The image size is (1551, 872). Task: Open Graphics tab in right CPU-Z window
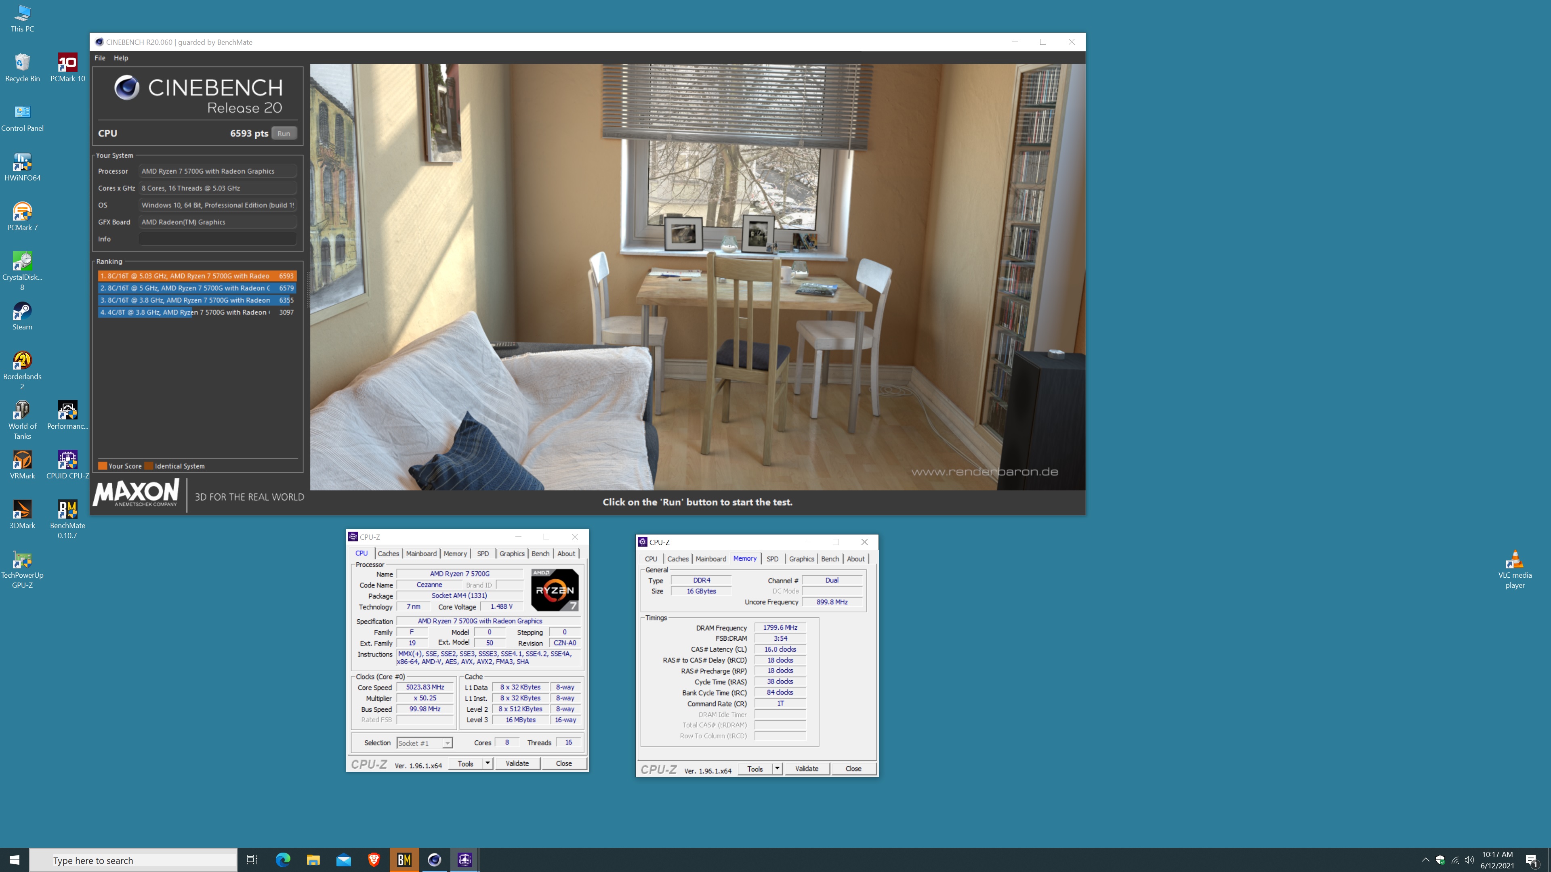pyautogui.click(x=801, y=559)
